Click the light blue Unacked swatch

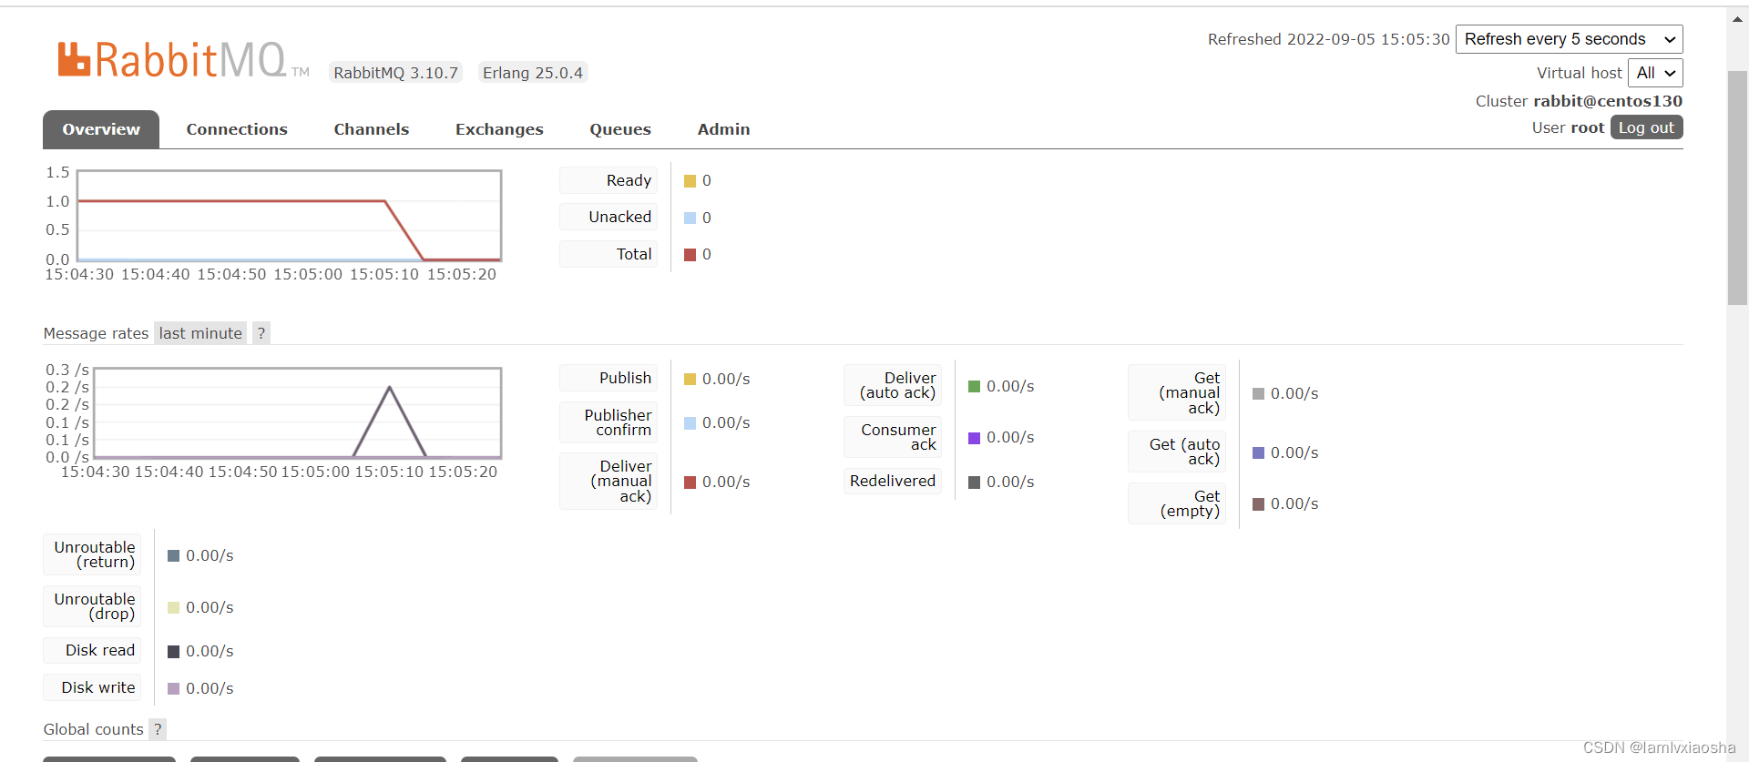coord(690,218)
